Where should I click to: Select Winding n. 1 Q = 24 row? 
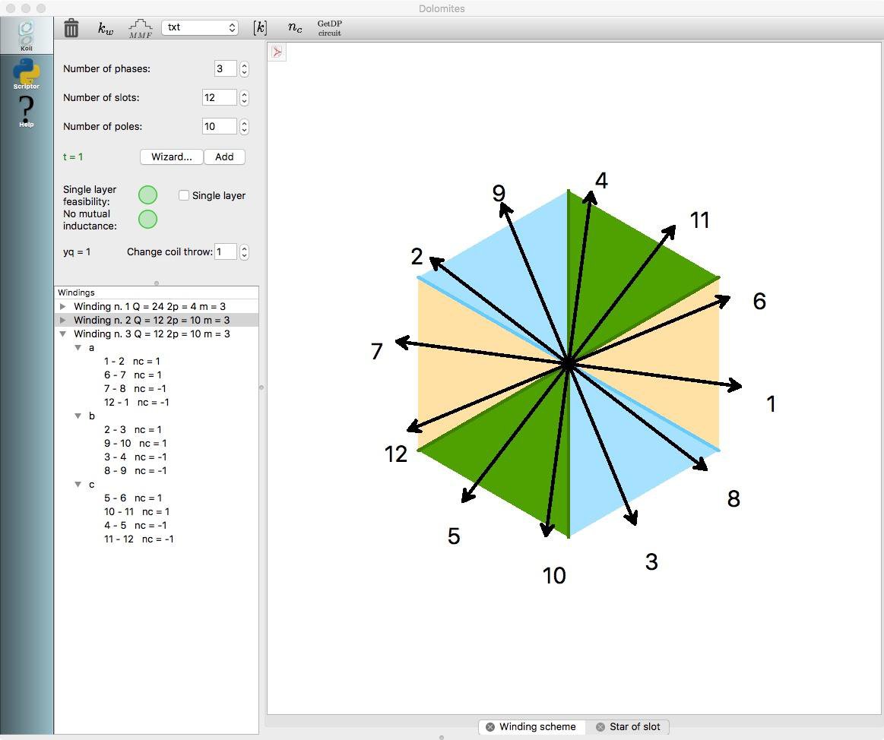pyautogui.click(x=157, y=307)
